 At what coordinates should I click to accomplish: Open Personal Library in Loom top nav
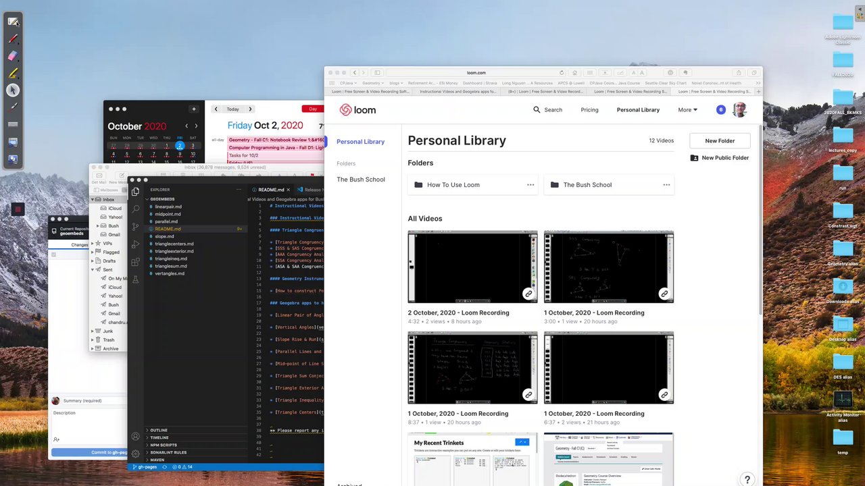tap(638, 110)
